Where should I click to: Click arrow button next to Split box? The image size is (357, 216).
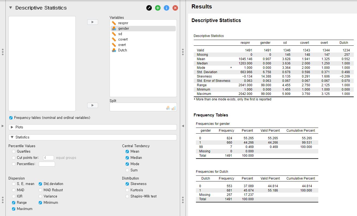pos(93,105)
